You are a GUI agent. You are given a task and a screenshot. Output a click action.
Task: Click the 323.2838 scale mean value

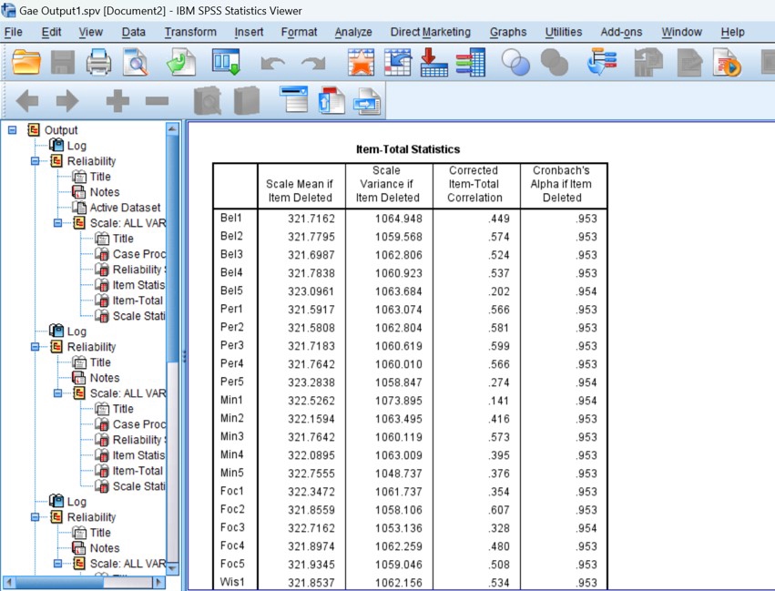[x=311, y=382]
